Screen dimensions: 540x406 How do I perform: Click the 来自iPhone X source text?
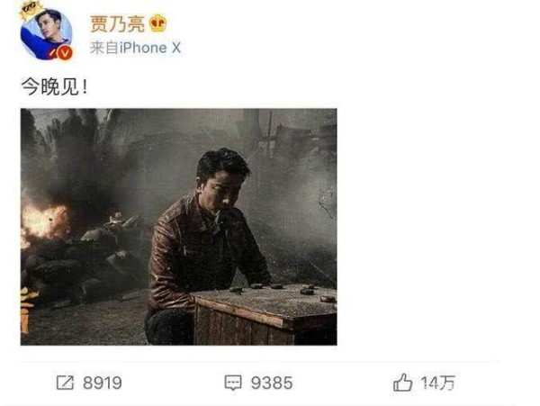click(135, 48)
